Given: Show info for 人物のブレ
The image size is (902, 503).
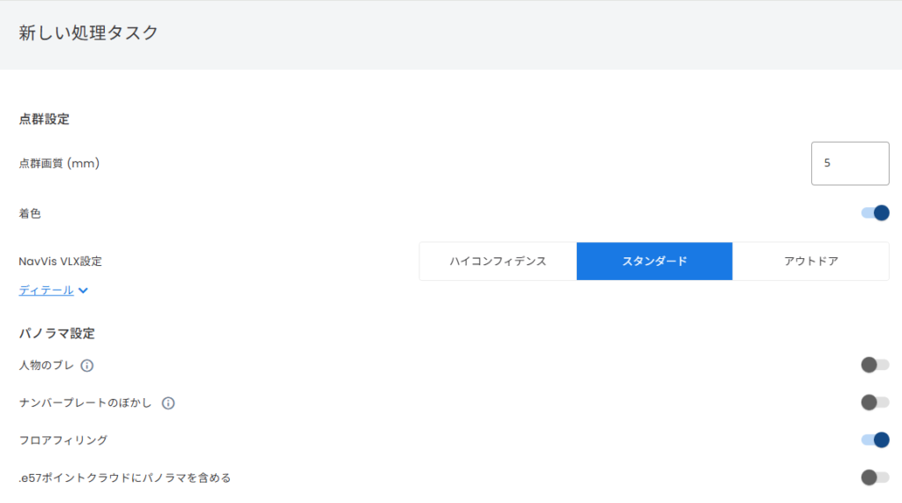Looking at the screenshot, I should 87,366.
